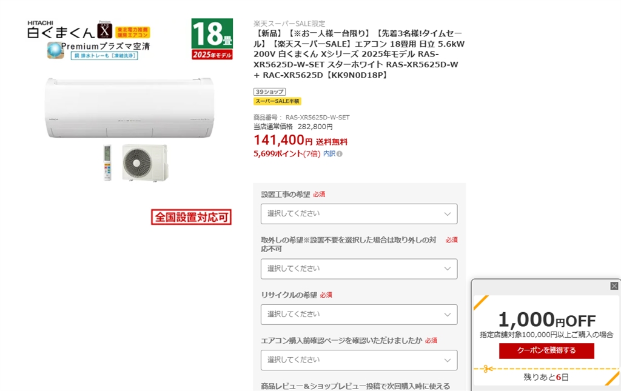Click the 全国設置対応可 red badge
Image resolution: width=621 pixels, height=391 pixels.
[191, 217]
